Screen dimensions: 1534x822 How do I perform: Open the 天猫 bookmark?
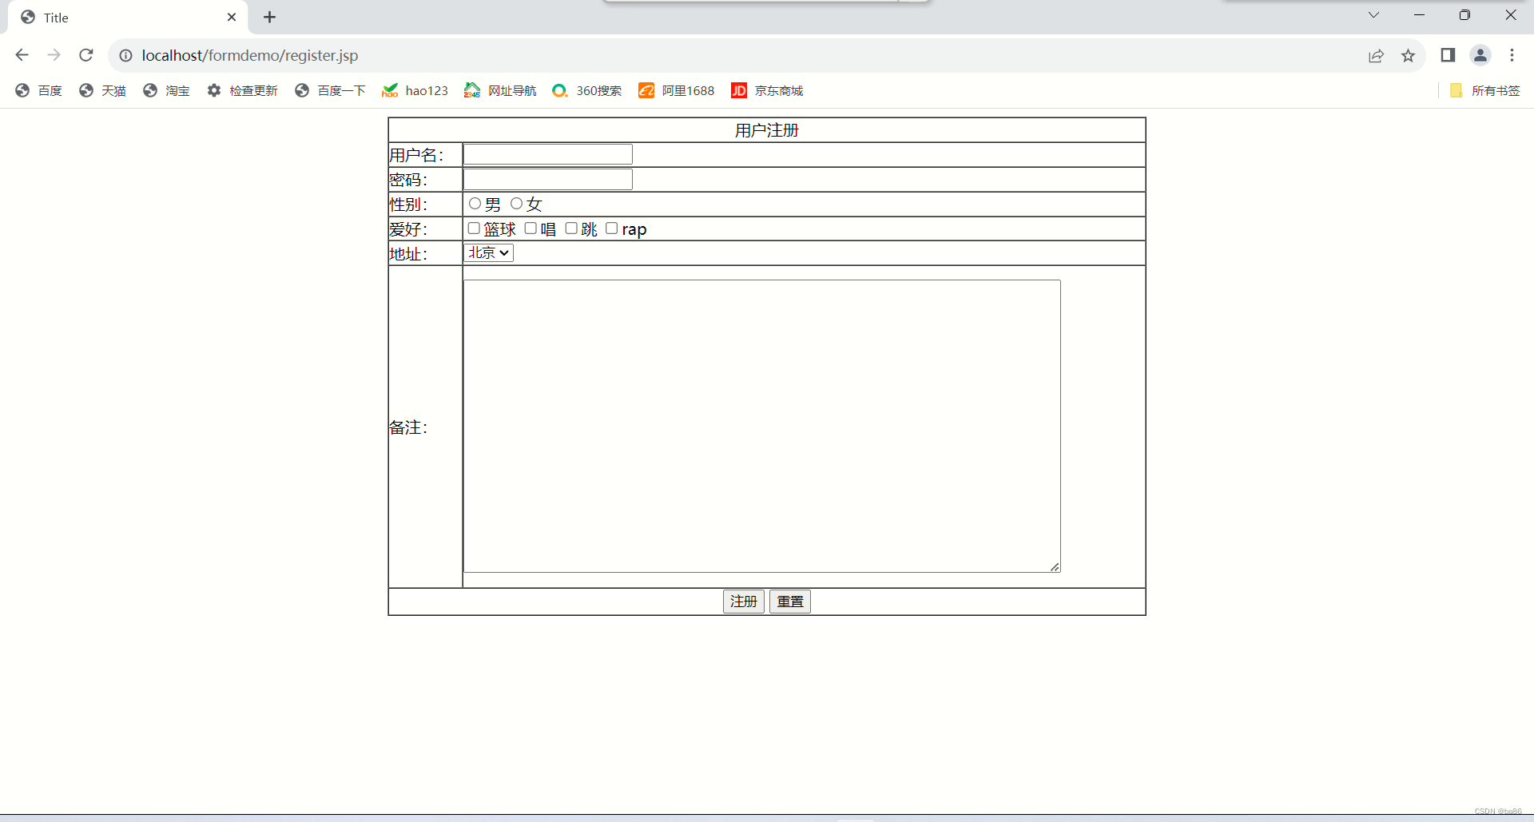(x=113, y=90)
